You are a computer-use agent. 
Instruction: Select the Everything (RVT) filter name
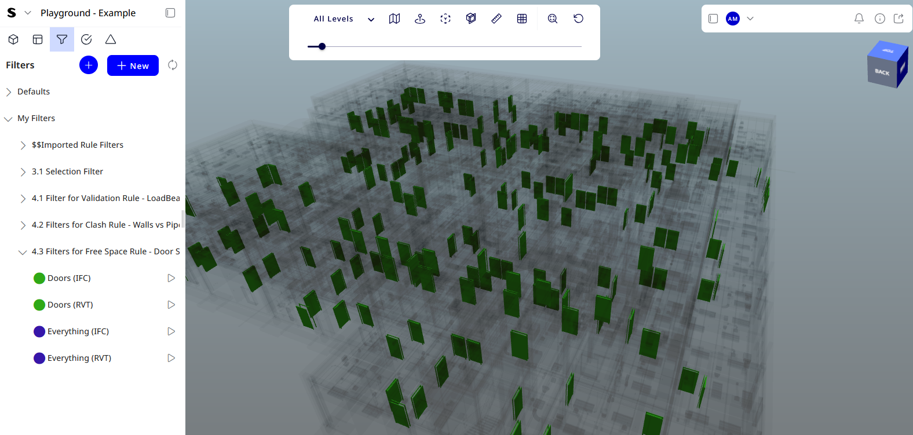(x=79, y=358)
